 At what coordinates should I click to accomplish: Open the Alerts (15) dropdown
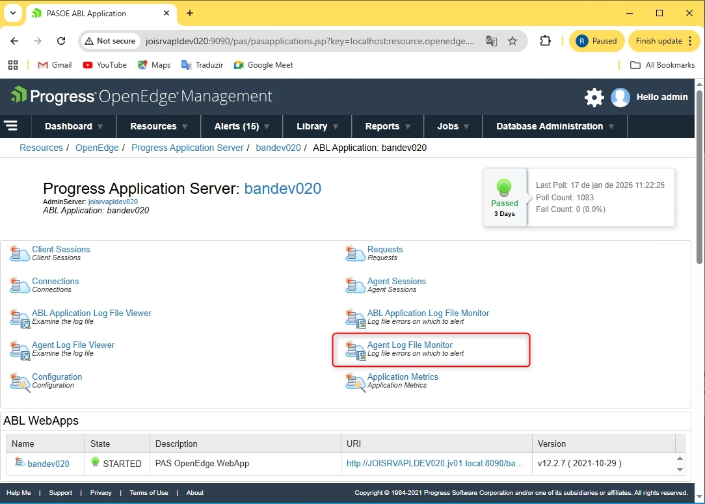[242, 126]
